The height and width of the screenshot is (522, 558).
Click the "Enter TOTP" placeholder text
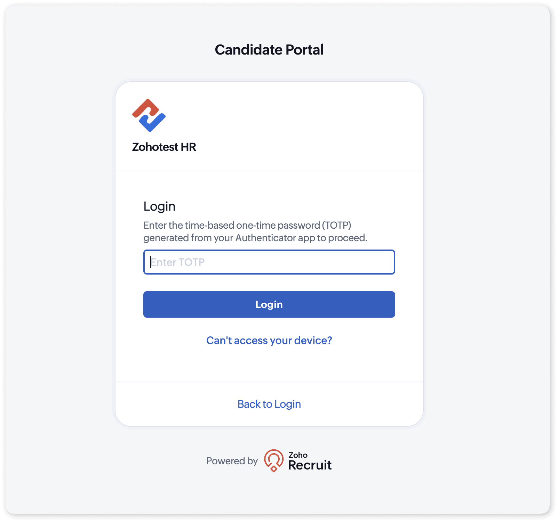tap(178, 262)
